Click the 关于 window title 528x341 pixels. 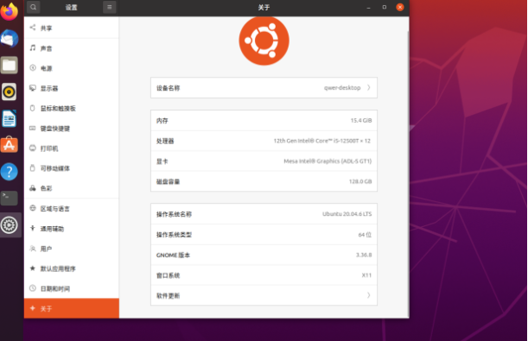[264, 8]
